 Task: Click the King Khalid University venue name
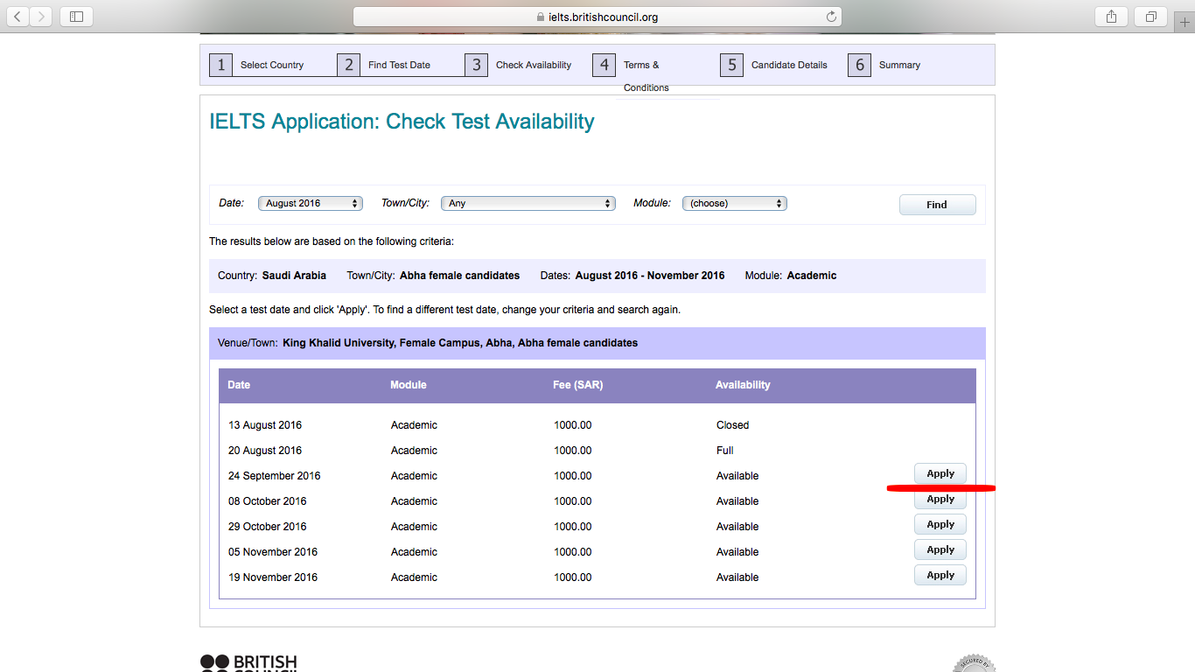(x=460, y=343)
